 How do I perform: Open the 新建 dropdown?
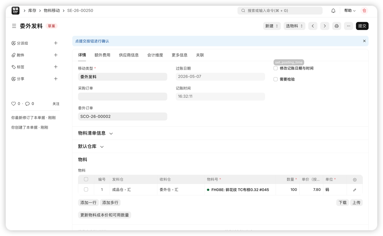272,26
